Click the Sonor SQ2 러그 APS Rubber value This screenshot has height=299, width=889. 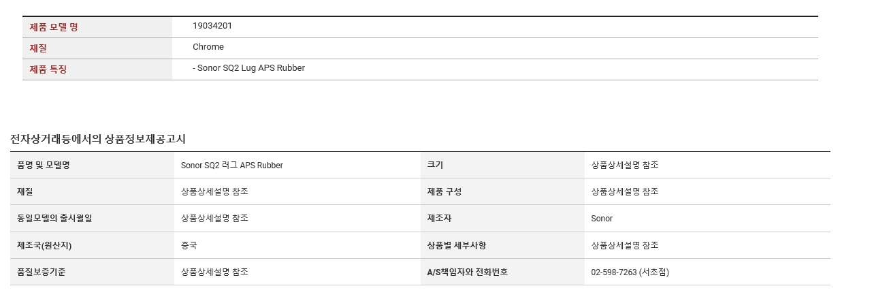point(232,166)
